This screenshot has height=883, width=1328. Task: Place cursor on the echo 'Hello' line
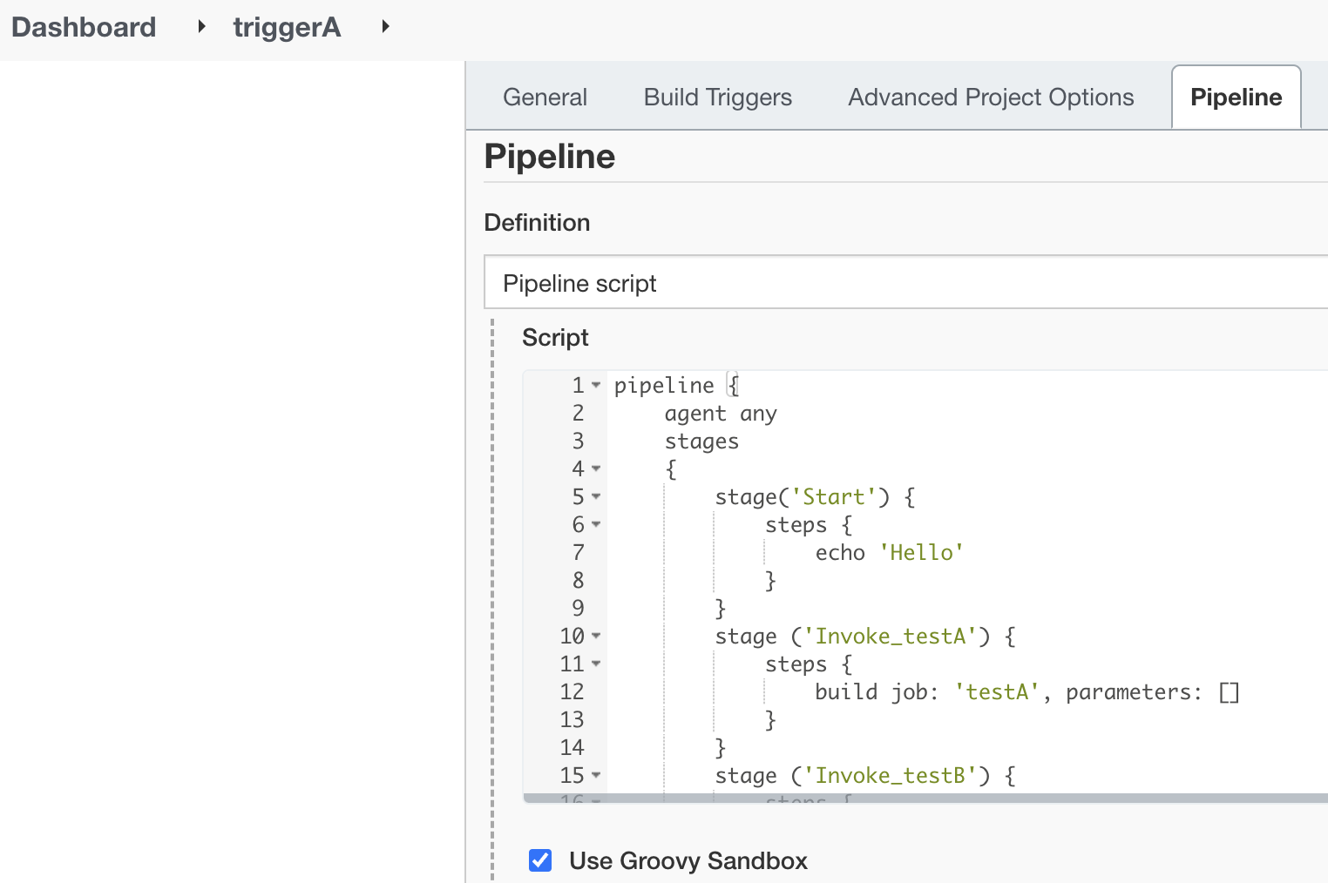(x=889, y=553)
